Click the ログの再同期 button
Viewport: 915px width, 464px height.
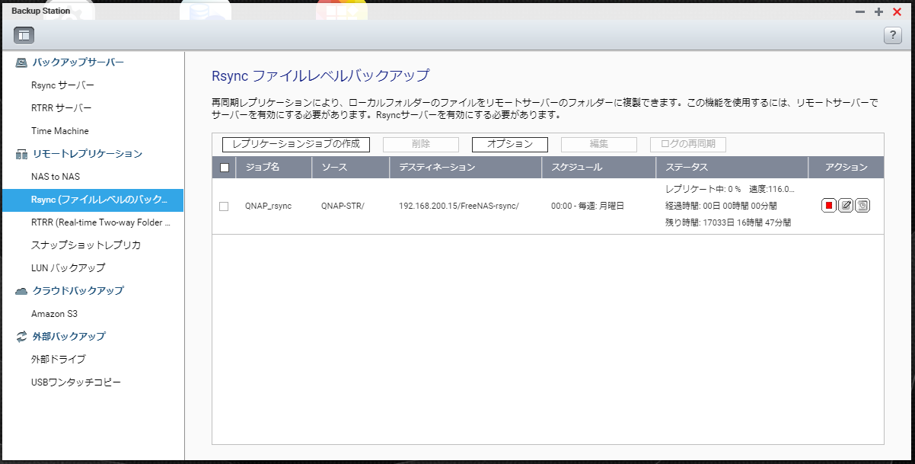tap(688, 145)
